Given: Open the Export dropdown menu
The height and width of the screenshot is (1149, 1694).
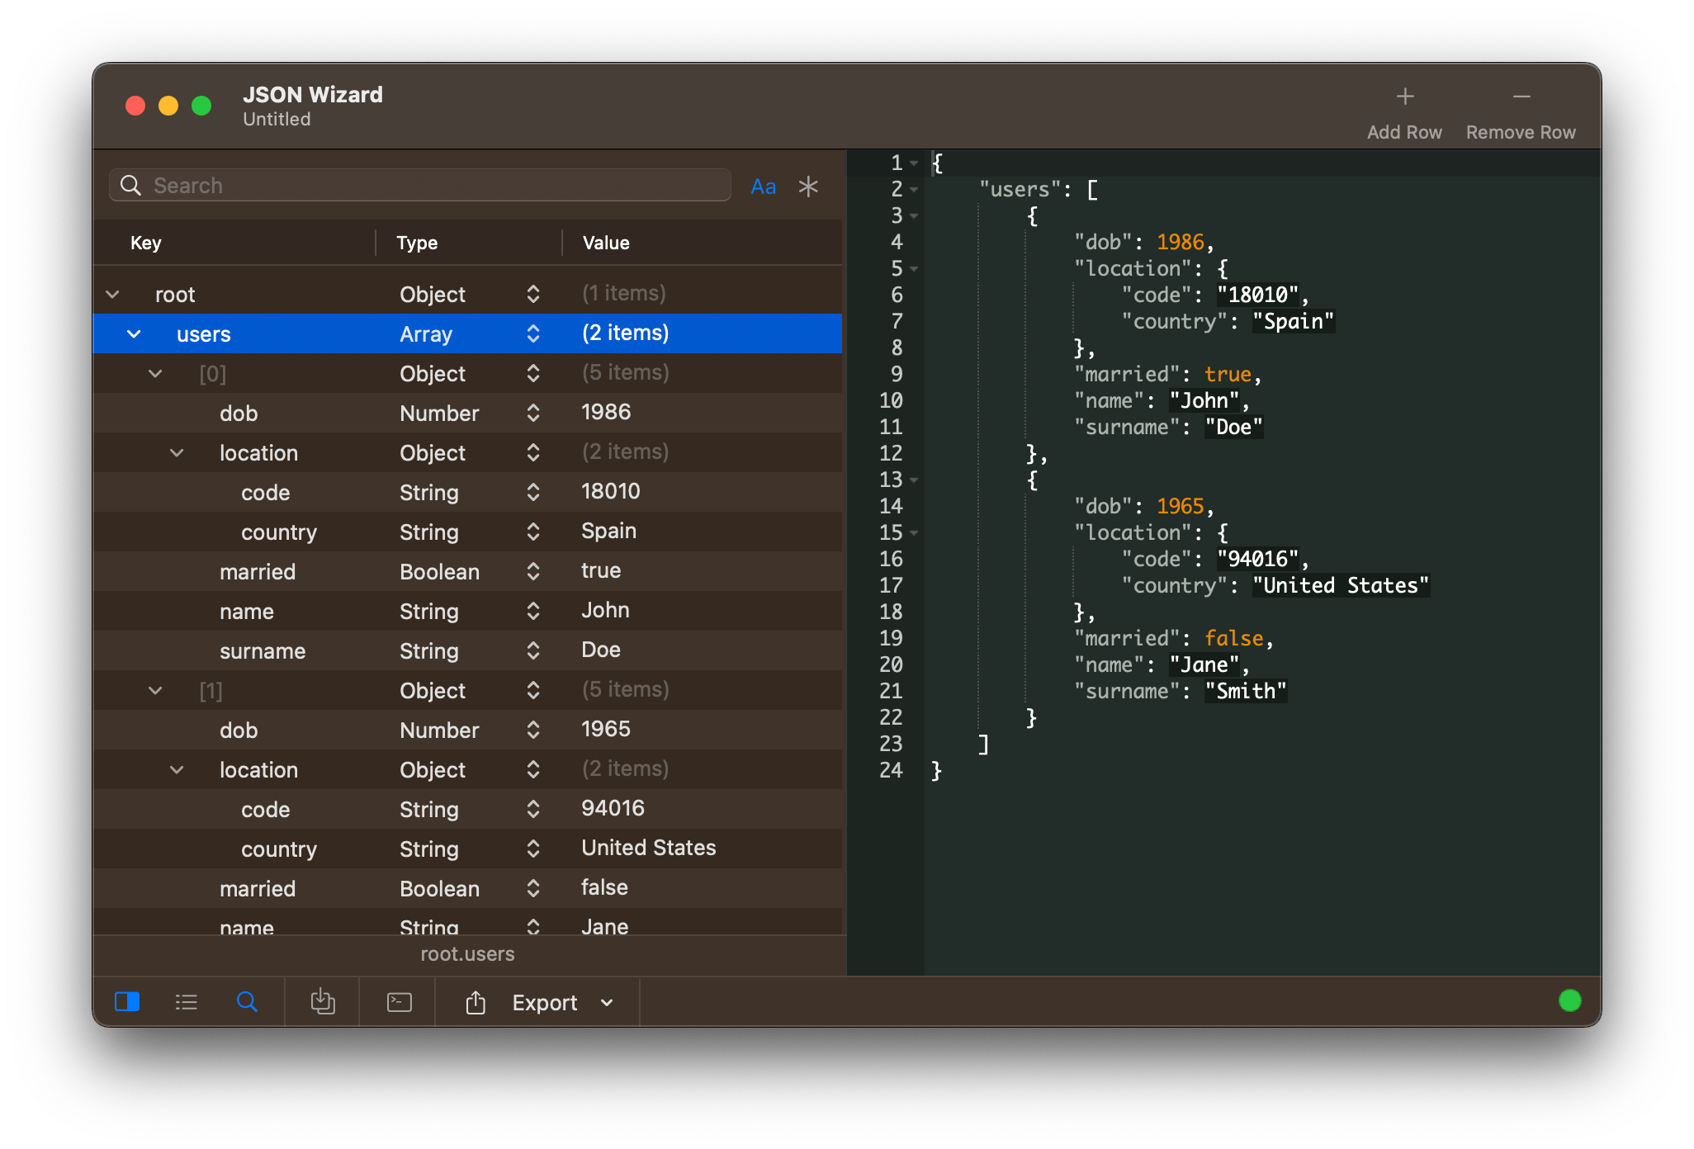Looking at the screenshot, I should [x=607, y=1003].
